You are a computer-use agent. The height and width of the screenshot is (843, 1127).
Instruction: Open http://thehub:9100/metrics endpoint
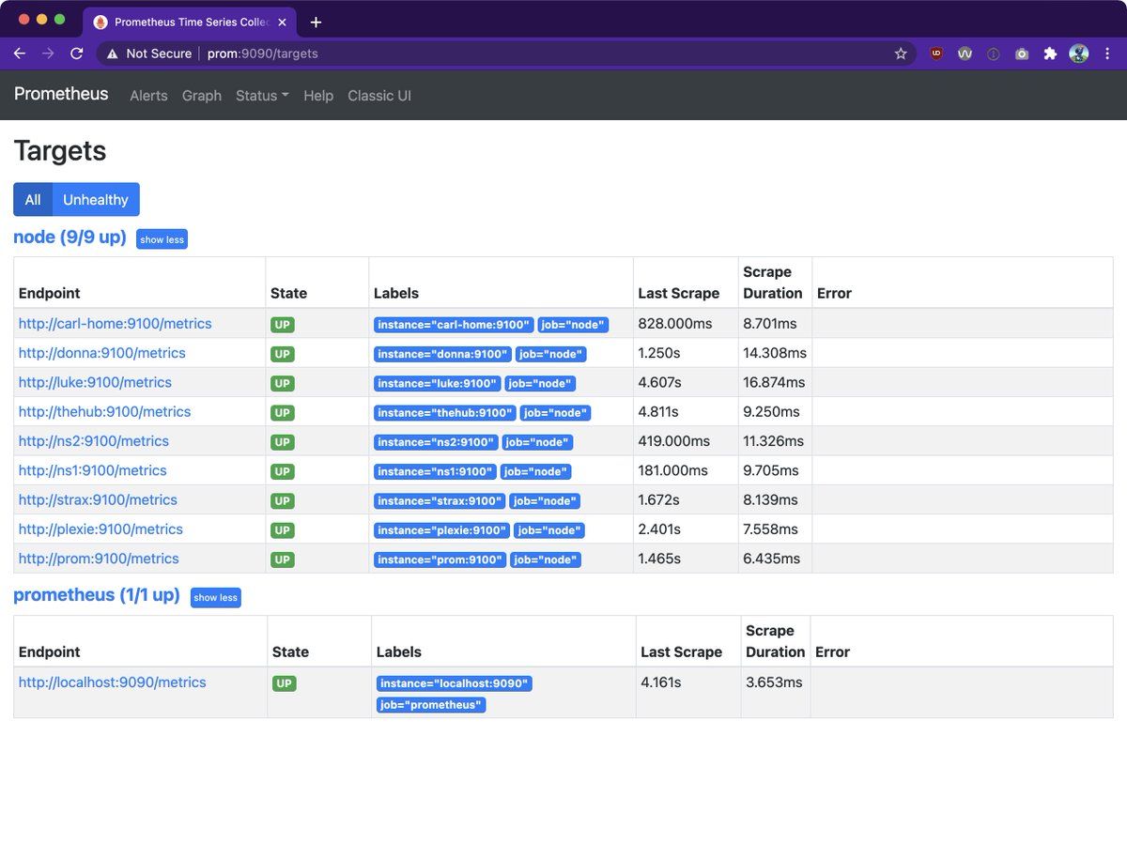pos(104,411)
